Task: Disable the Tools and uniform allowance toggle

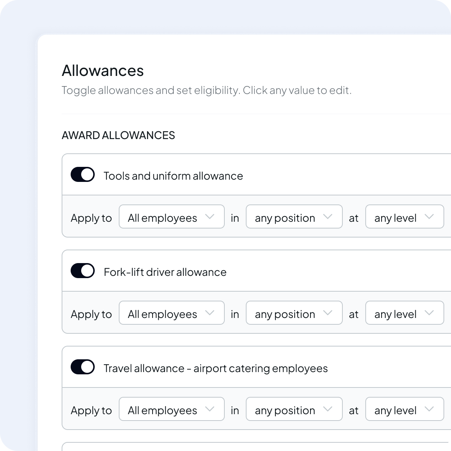Action: tap(82, 174)
